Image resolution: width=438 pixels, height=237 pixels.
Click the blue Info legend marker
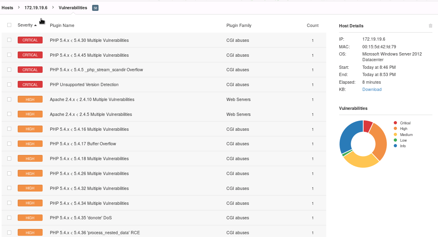(395, 146)
